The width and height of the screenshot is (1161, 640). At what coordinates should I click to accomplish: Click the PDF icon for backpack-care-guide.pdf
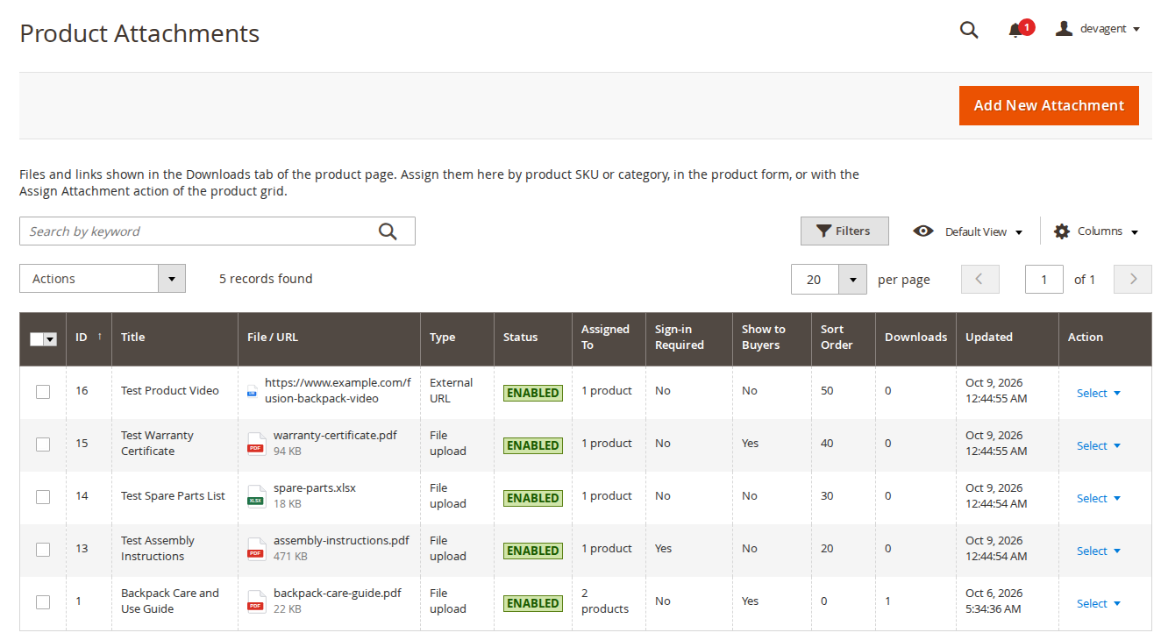[255, 601]
